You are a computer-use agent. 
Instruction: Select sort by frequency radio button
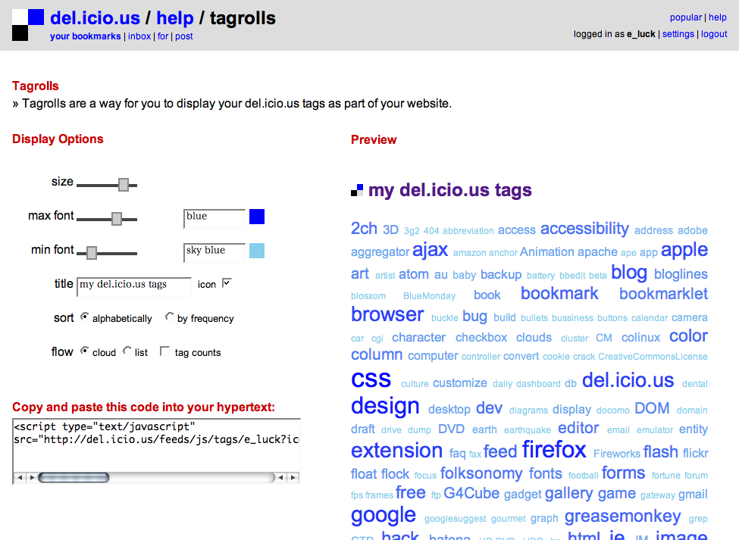tap(169, 317)
